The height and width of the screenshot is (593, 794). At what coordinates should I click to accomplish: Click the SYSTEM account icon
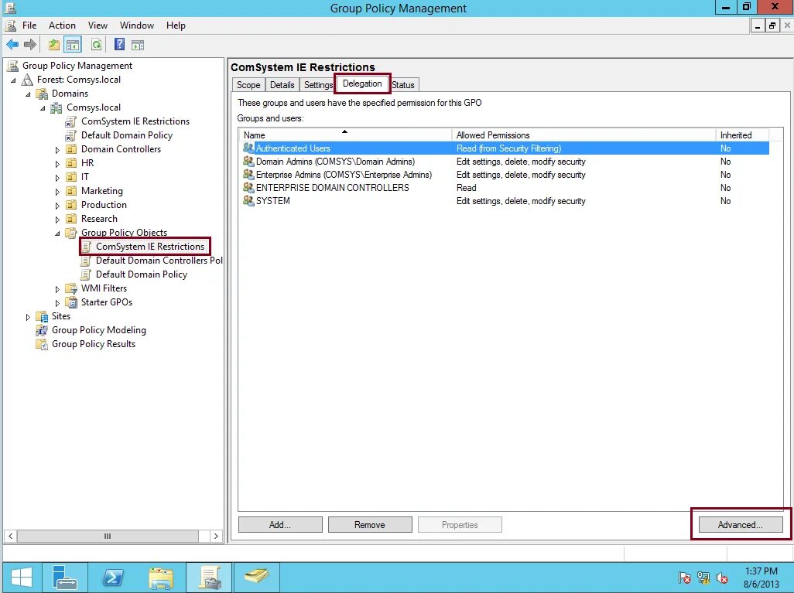248,200
